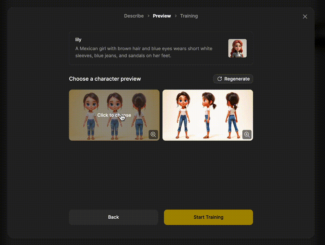Jump to the Training step
The height and width of the screenshot is (245, 325).
188,16
